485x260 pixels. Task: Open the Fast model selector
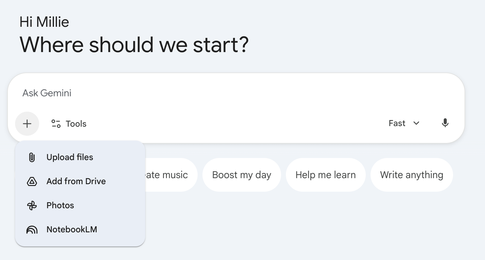(x=404, y=123)
